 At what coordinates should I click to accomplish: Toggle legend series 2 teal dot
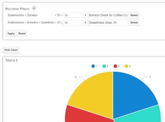click(x=104, y=66)
